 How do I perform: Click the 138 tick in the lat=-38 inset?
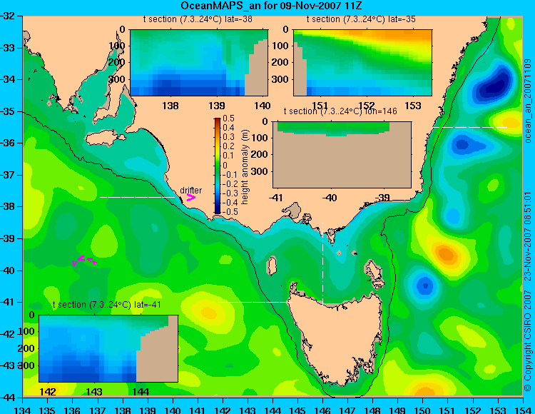pyautogui.click(x=170, y=106)
